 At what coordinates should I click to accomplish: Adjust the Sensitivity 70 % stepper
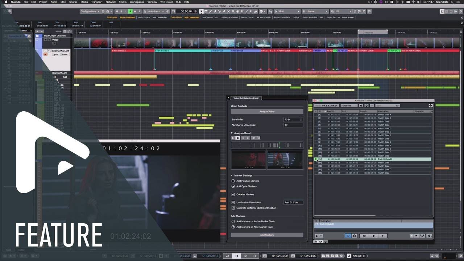point(301,119)
